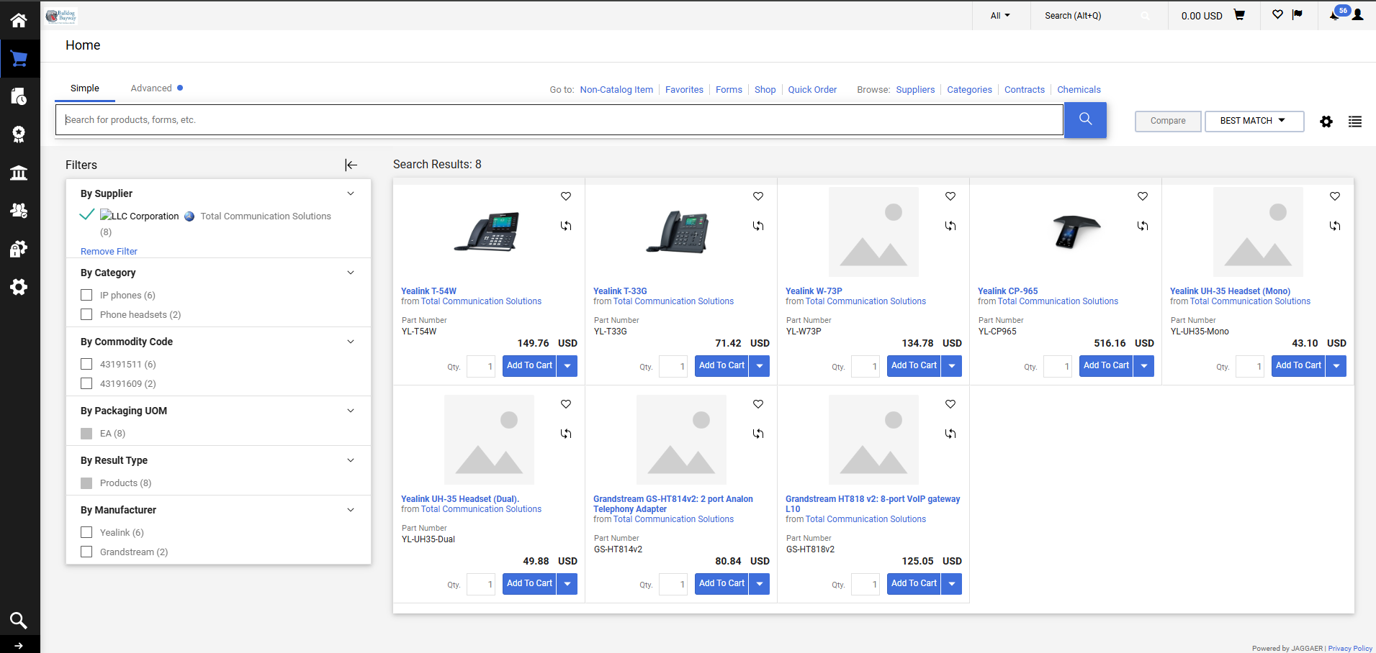
Task: Select the Simple search tab
Action: 85,88
